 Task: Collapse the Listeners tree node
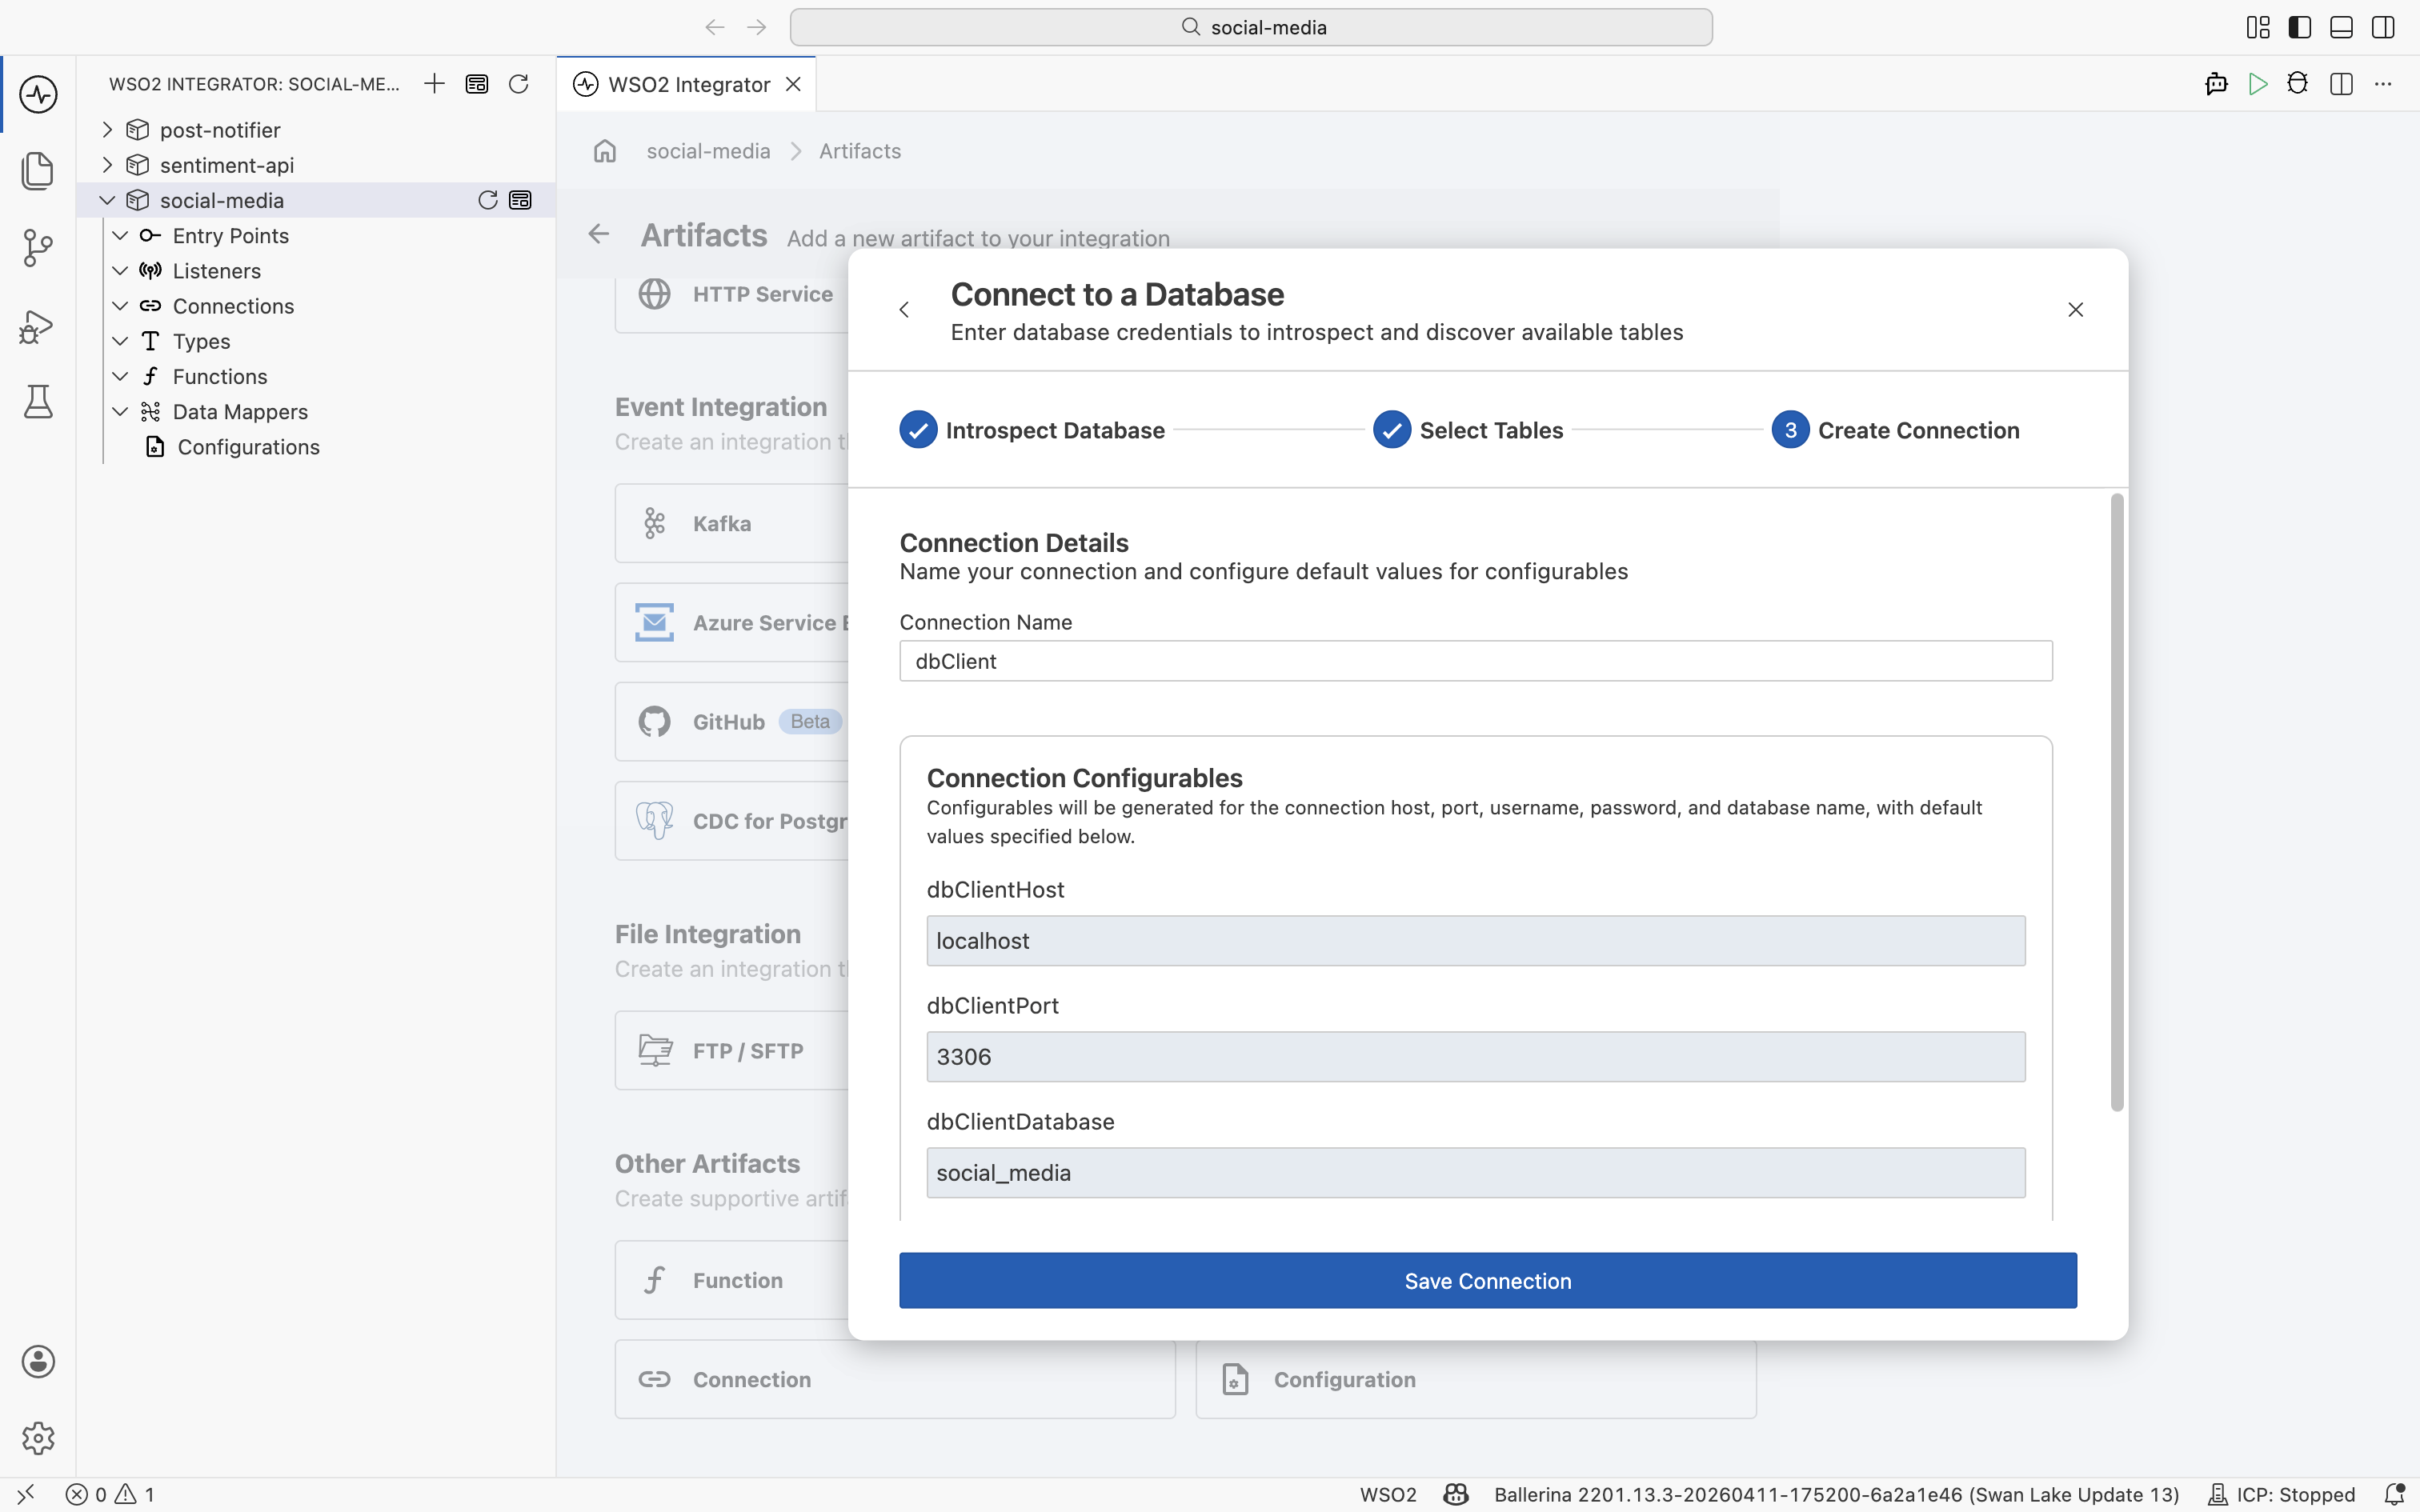click(x=120, y=271)
